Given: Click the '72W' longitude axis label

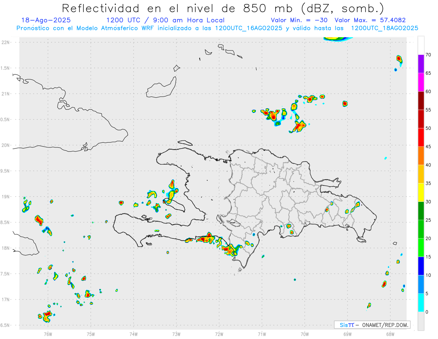Looking at the screenshot, I should [x=219, y=334].
